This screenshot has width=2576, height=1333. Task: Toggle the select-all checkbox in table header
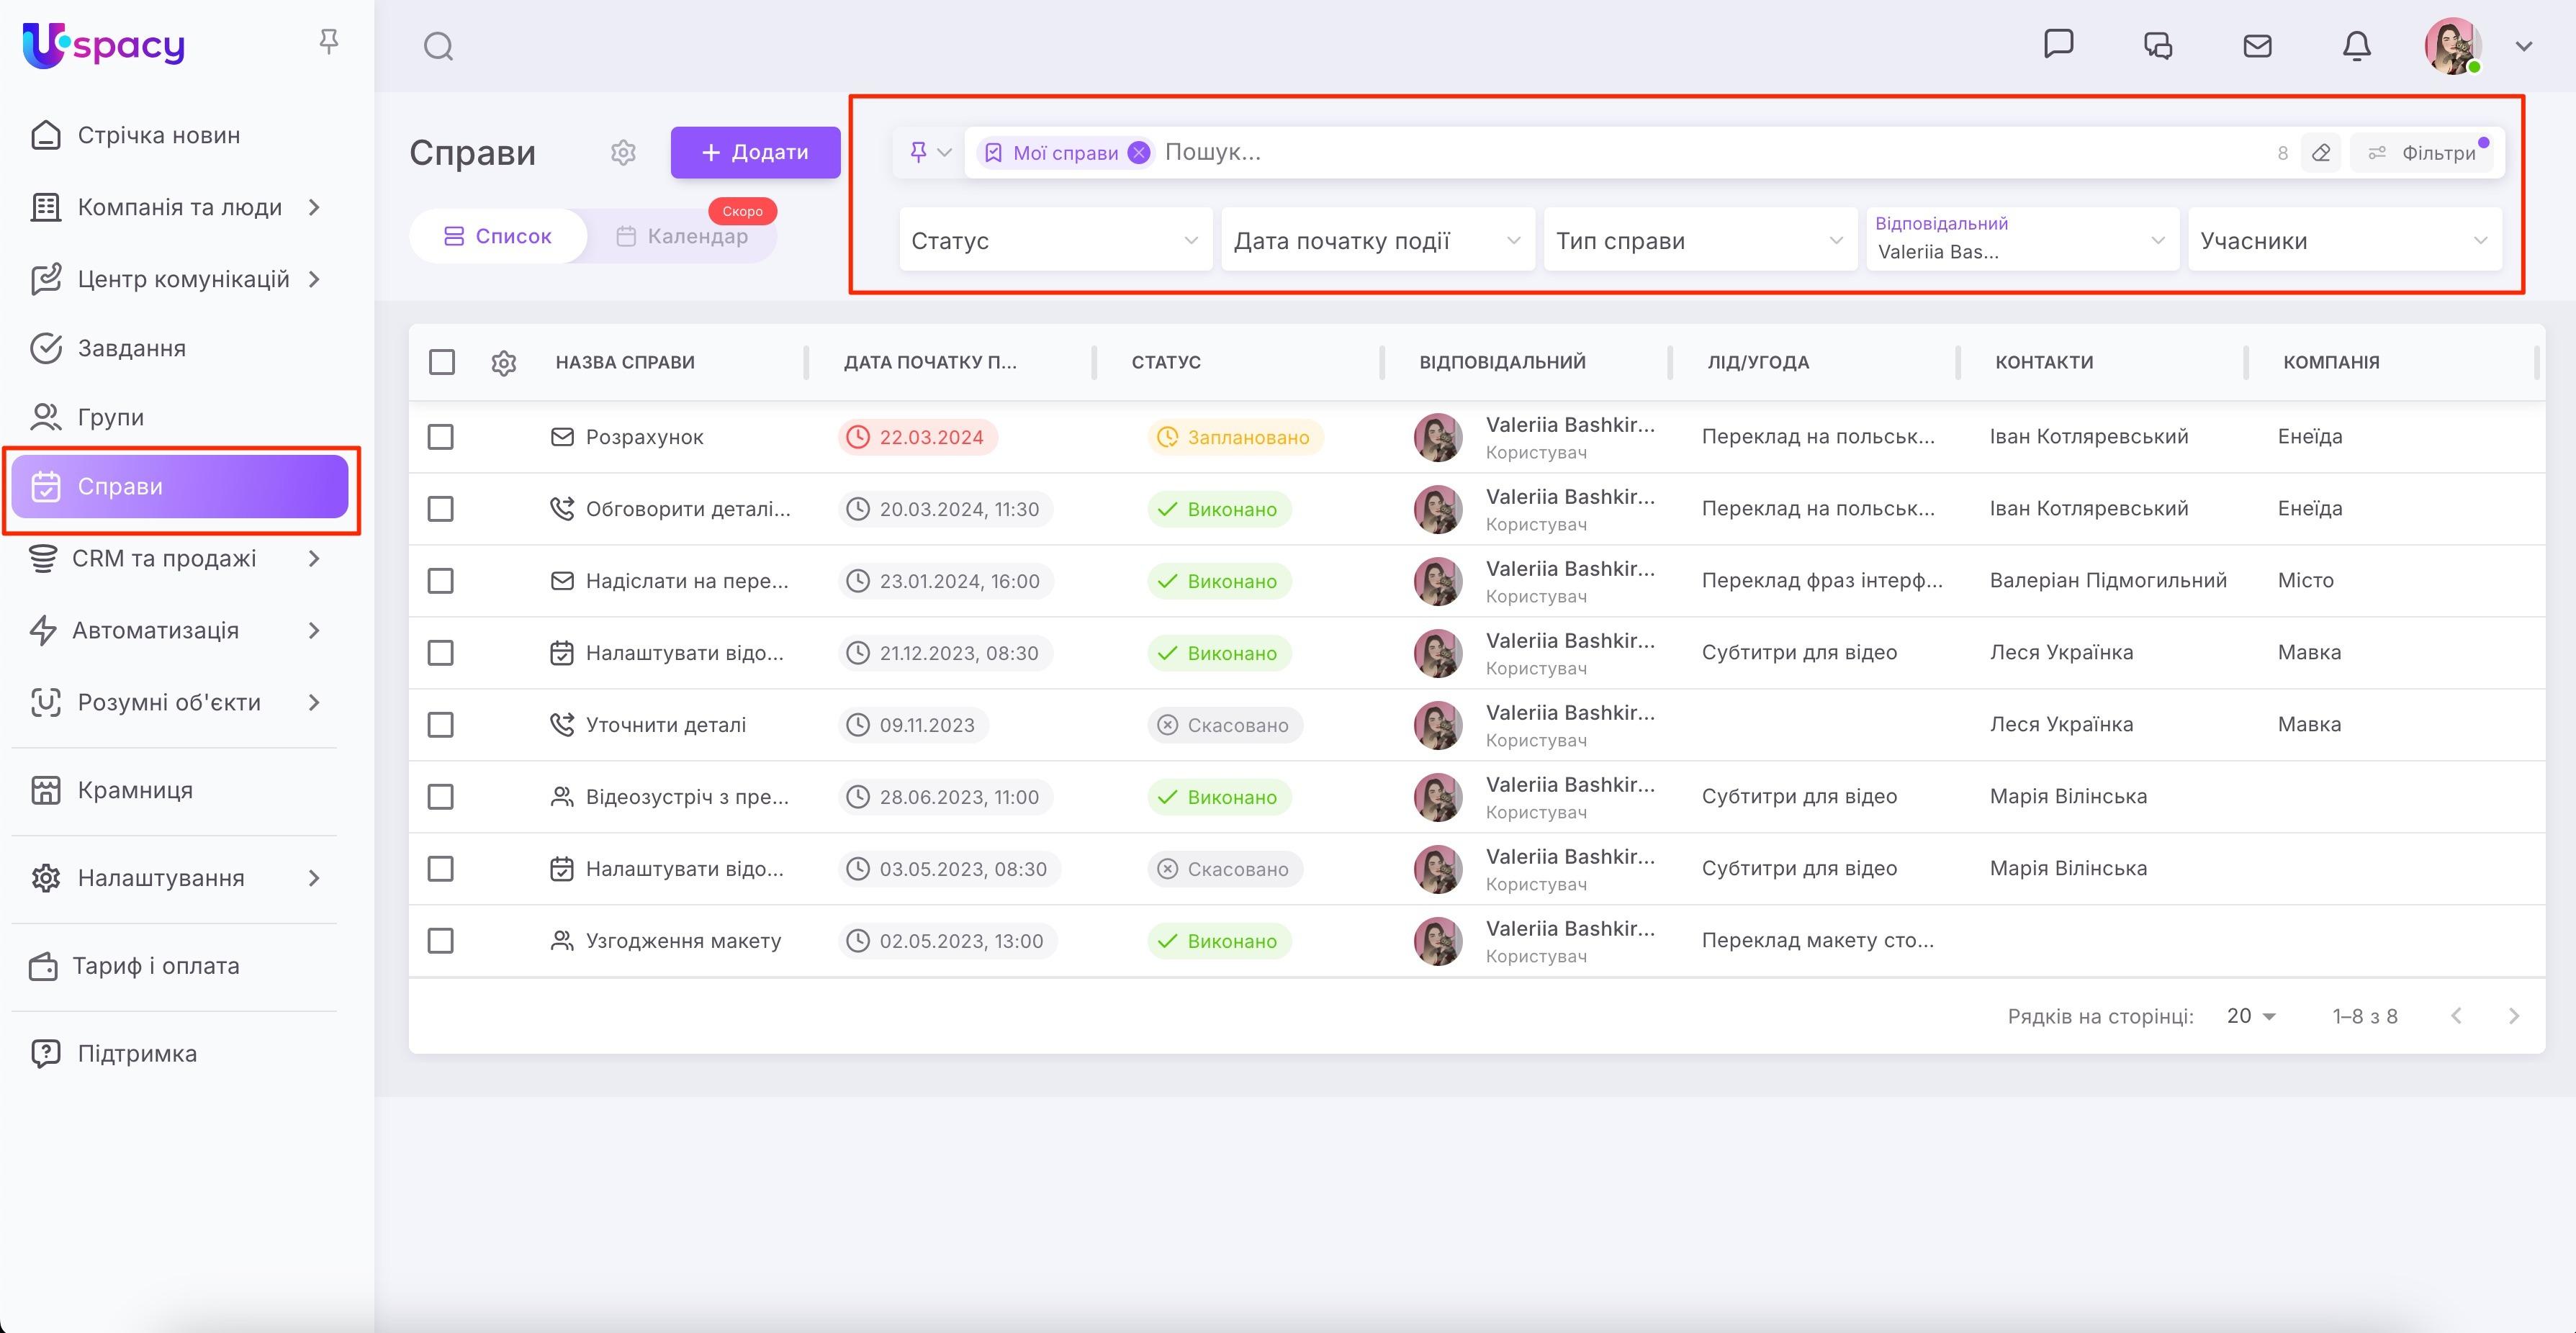click(x=441, y=362)
